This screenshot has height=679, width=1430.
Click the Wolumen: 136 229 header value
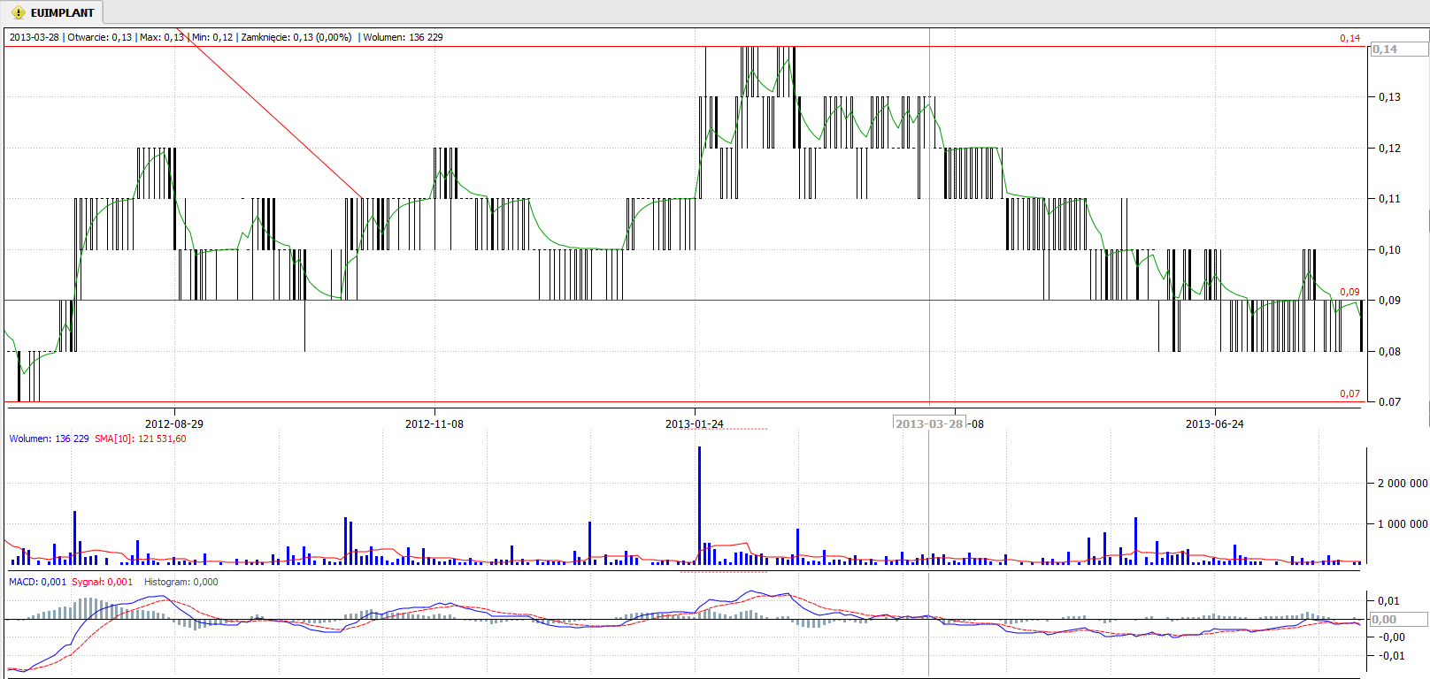(x=404, y=37)
